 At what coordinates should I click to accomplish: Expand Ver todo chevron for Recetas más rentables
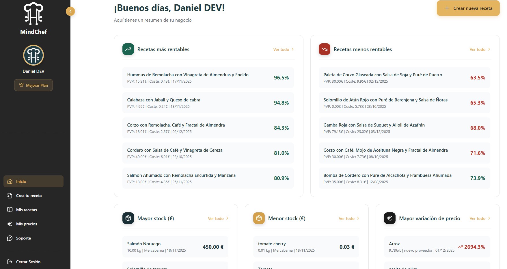(292, 49)
